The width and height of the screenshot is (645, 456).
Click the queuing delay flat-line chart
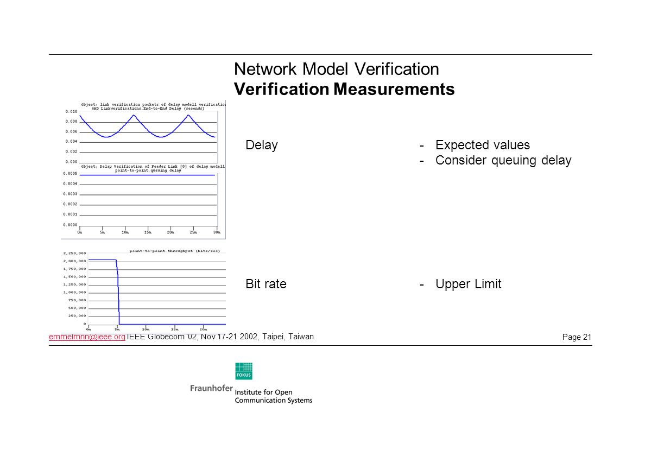[x=149, y=199]
